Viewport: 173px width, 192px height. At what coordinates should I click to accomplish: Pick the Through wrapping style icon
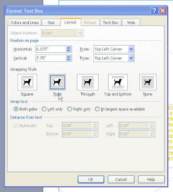point(87,82)
